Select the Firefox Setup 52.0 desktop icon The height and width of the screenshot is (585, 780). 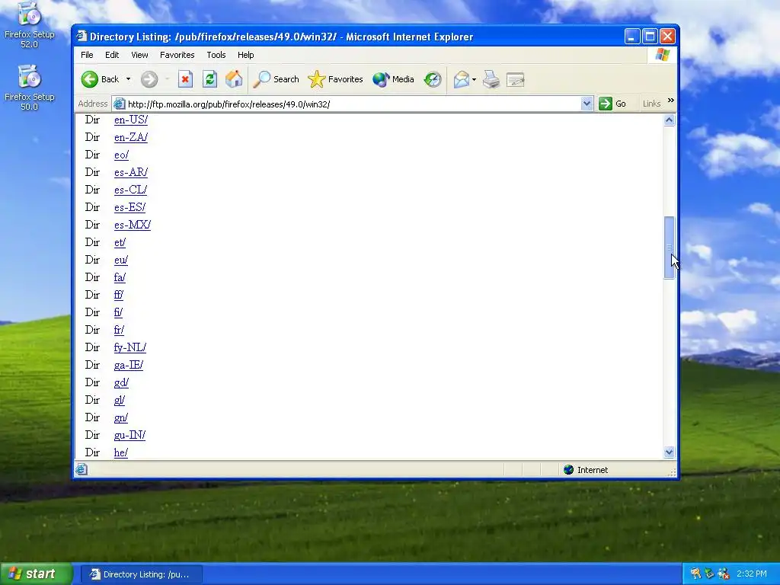click(x=30, y=25)
